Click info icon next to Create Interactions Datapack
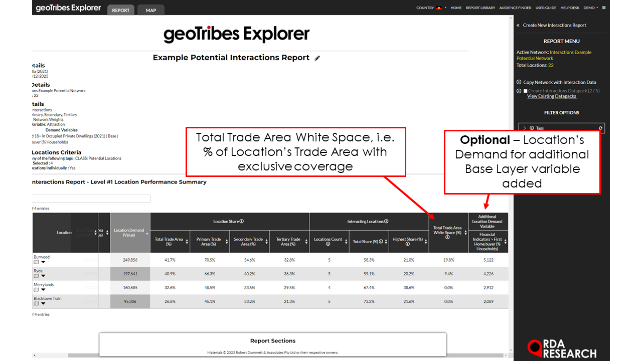The height and width of the screenshot is (361, 642). (519, 91)
